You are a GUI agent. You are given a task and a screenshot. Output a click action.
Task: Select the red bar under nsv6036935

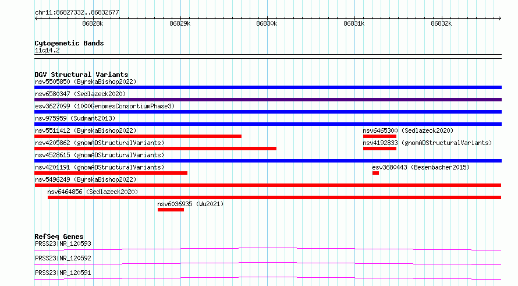coord(171,210)
